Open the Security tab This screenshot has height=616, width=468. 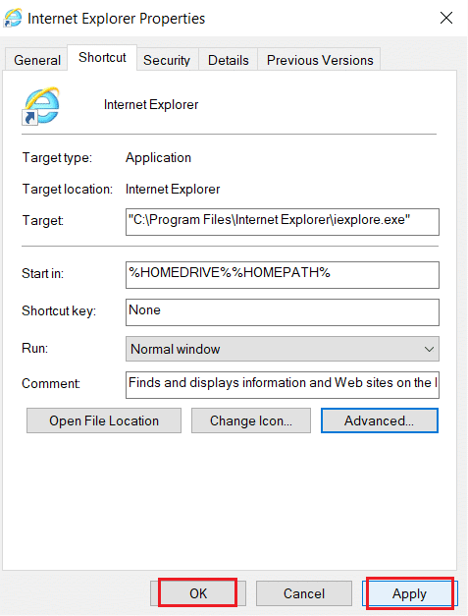coord(167,60)
